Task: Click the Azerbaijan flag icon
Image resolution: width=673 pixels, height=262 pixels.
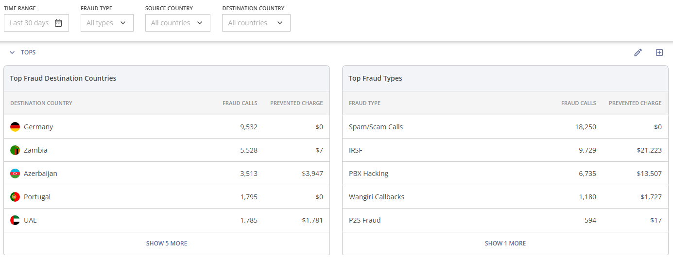Action: click(15, 174)
